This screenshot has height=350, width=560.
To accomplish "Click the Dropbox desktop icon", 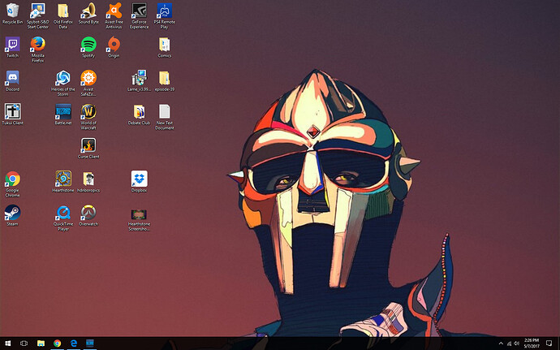I will 139,179.
